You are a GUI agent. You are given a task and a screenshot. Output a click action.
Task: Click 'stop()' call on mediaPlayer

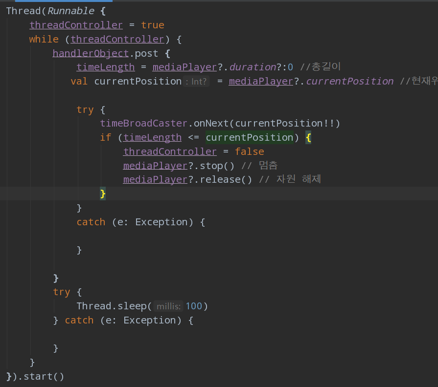tap(217, 166)
